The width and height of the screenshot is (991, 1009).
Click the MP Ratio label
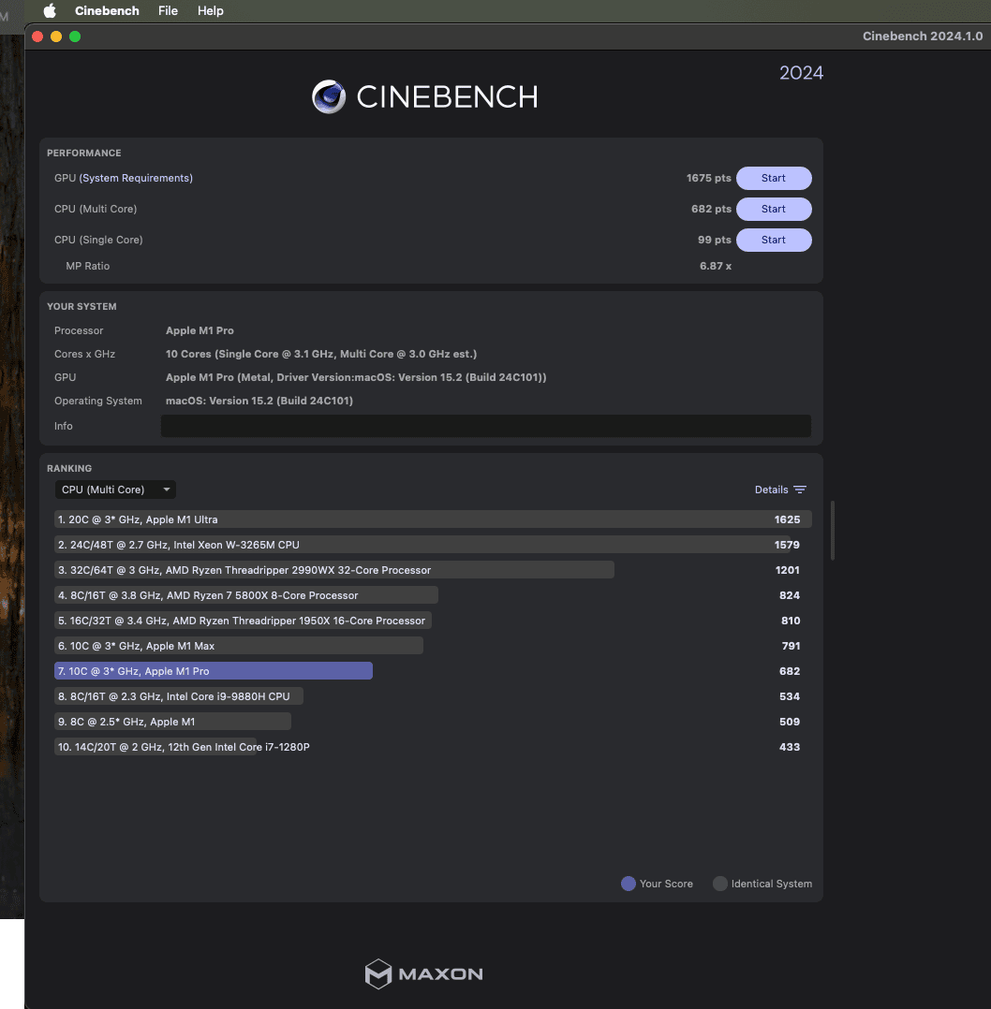pyautogui.click(x=87, y=266)
